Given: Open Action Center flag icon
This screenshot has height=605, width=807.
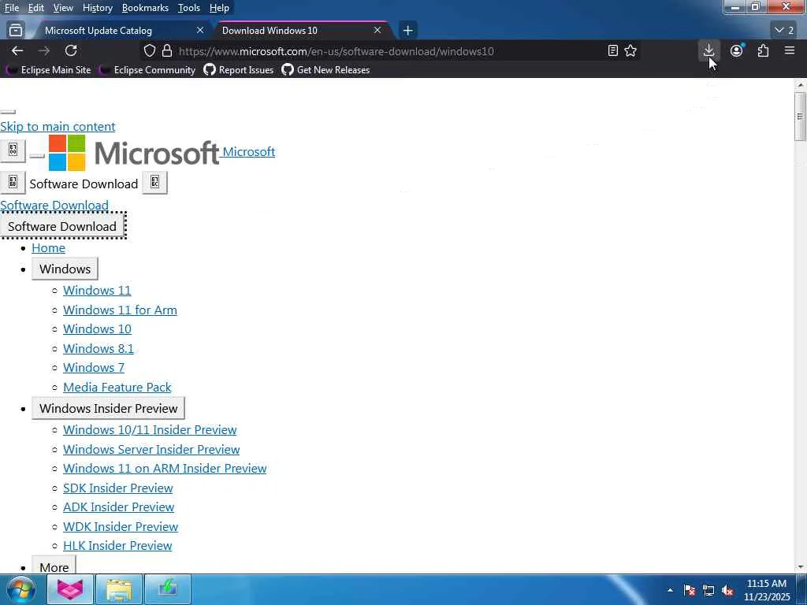Looking at the screenshot, I should pos(690,590).
